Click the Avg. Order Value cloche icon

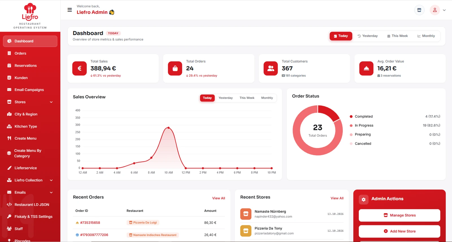tap(366, 68)
